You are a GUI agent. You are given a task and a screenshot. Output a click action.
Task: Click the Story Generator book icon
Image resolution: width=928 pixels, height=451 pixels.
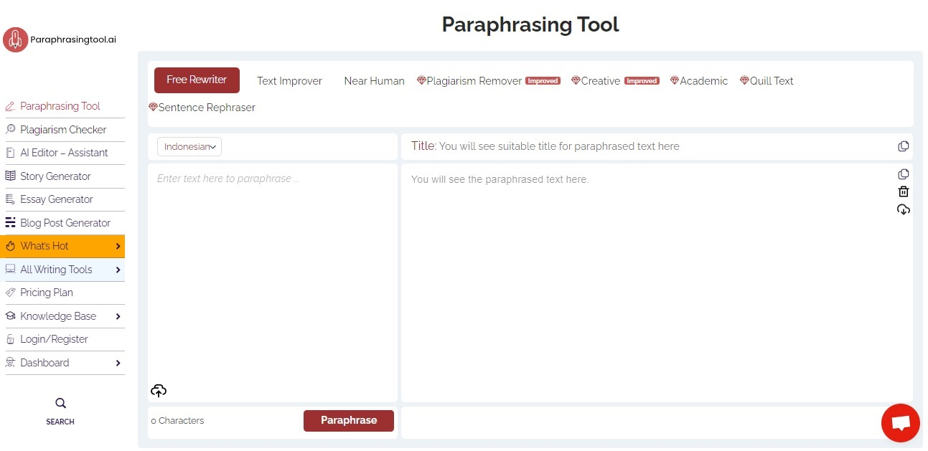[x=10, y=176]
